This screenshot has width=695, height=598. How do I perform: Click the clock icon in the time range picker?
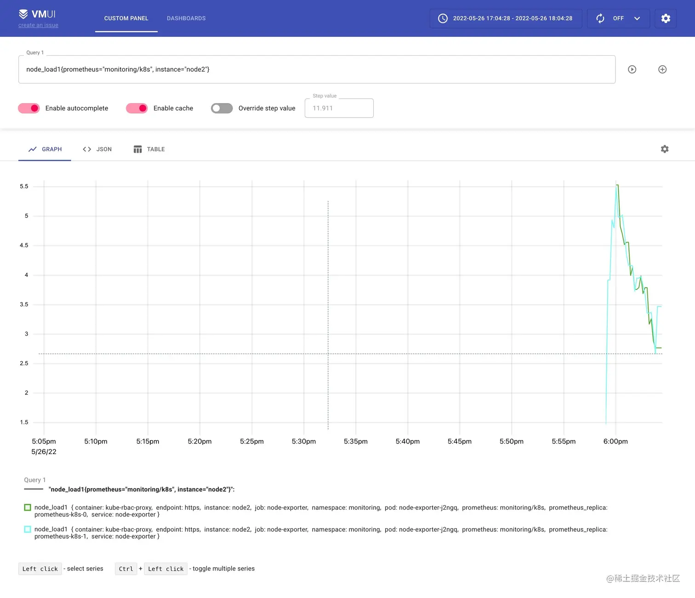[443, 18]
